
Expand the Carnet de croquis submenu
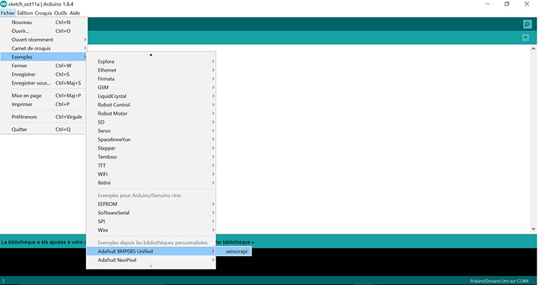tap(43, 48)
